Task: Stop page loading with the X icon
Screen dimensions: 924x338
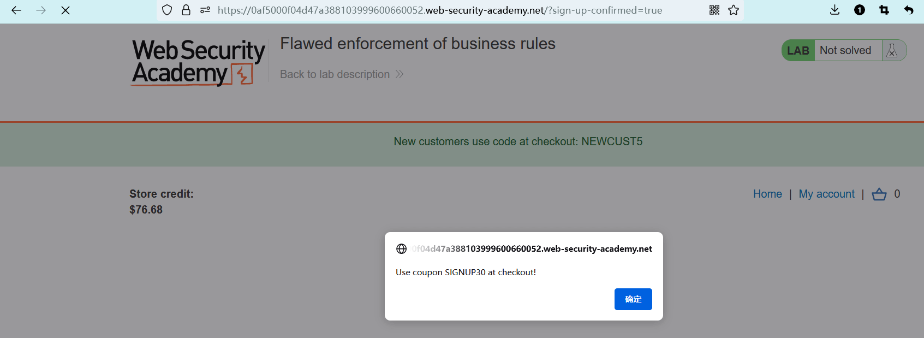Action: 65,10
